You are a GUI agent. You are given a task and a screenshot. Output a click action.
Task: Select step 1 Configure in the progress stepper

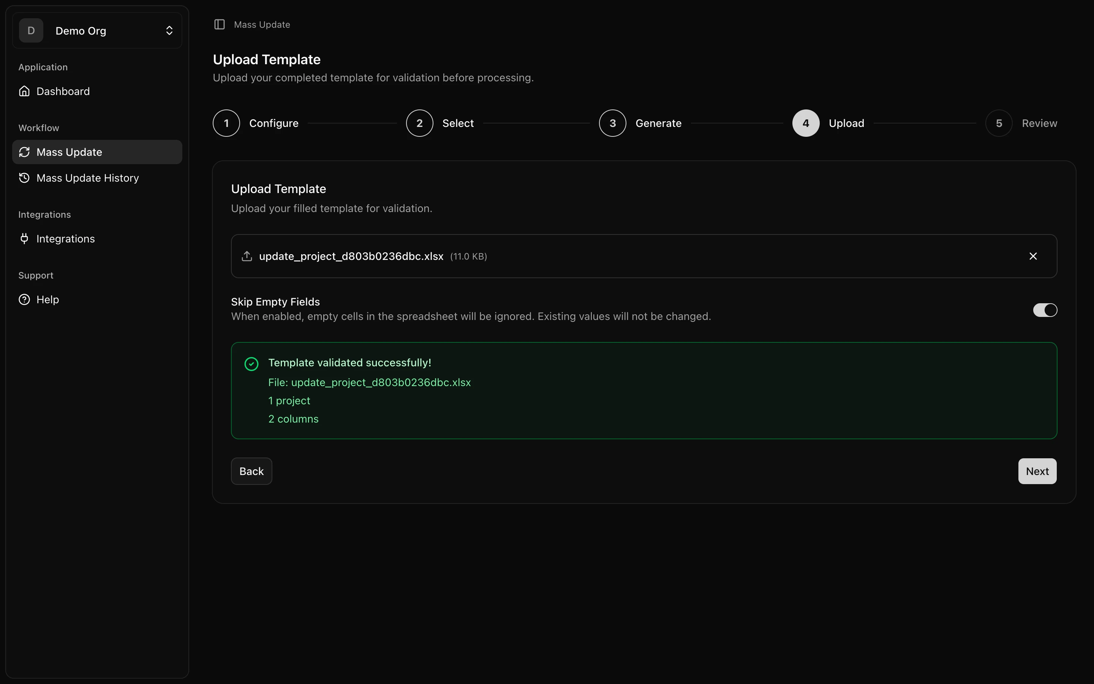pyautogui.click(x=226, y=123)
